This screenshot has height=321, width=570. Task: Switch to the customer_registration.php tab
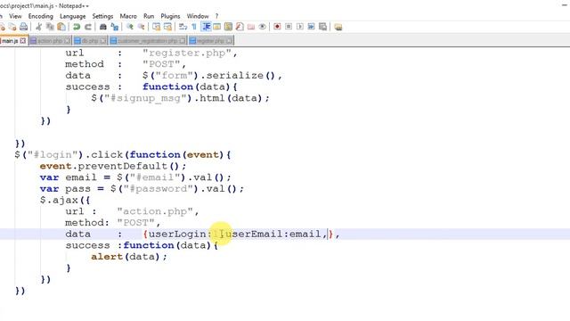(148, 41)
